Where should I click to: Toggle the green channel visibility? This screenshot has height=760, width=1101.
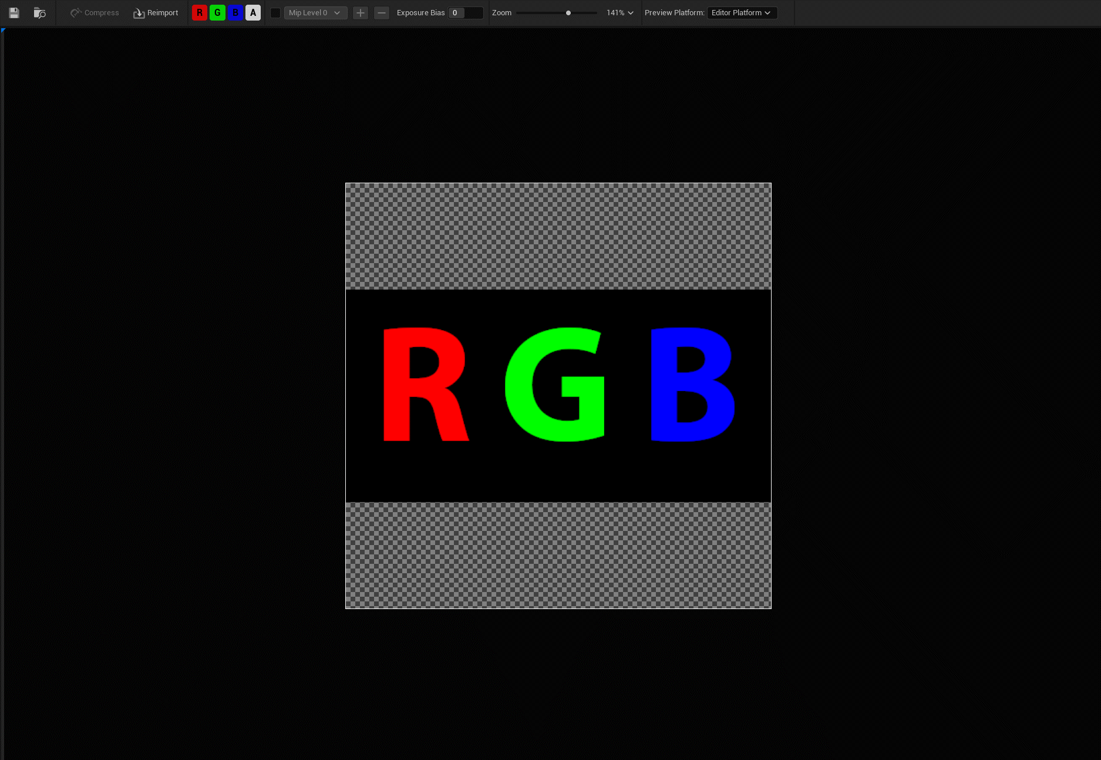point(217,12)
